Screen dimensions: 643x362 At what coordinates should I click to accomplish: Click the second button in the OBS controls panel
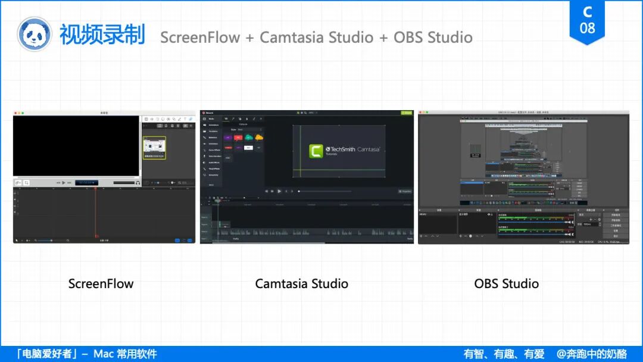coord(616,220)
